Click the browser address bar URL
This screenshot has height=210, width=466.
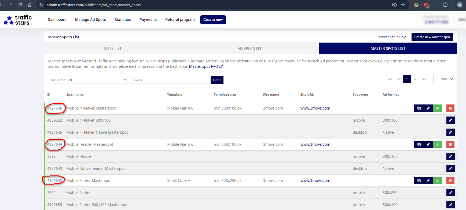coord(94,5)
